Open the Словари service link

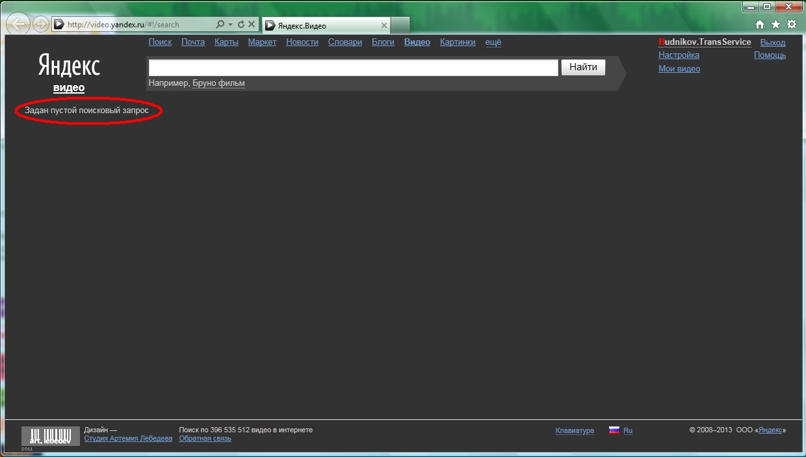point(345,42)
